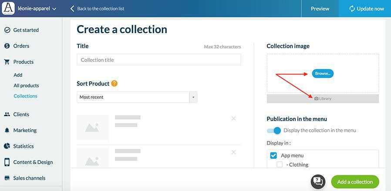The image size is (391, 191).
Task: Click the Products shopping cart icon
Action: pyautogui.click(x=7, y=62)
